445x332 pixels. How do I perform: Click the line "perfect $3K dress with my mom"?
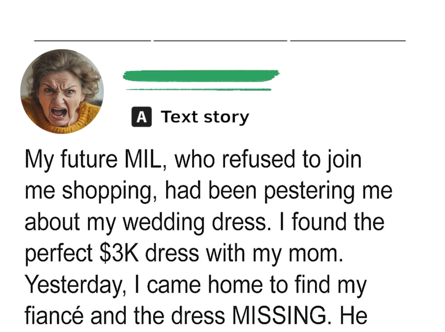[184, 253]
